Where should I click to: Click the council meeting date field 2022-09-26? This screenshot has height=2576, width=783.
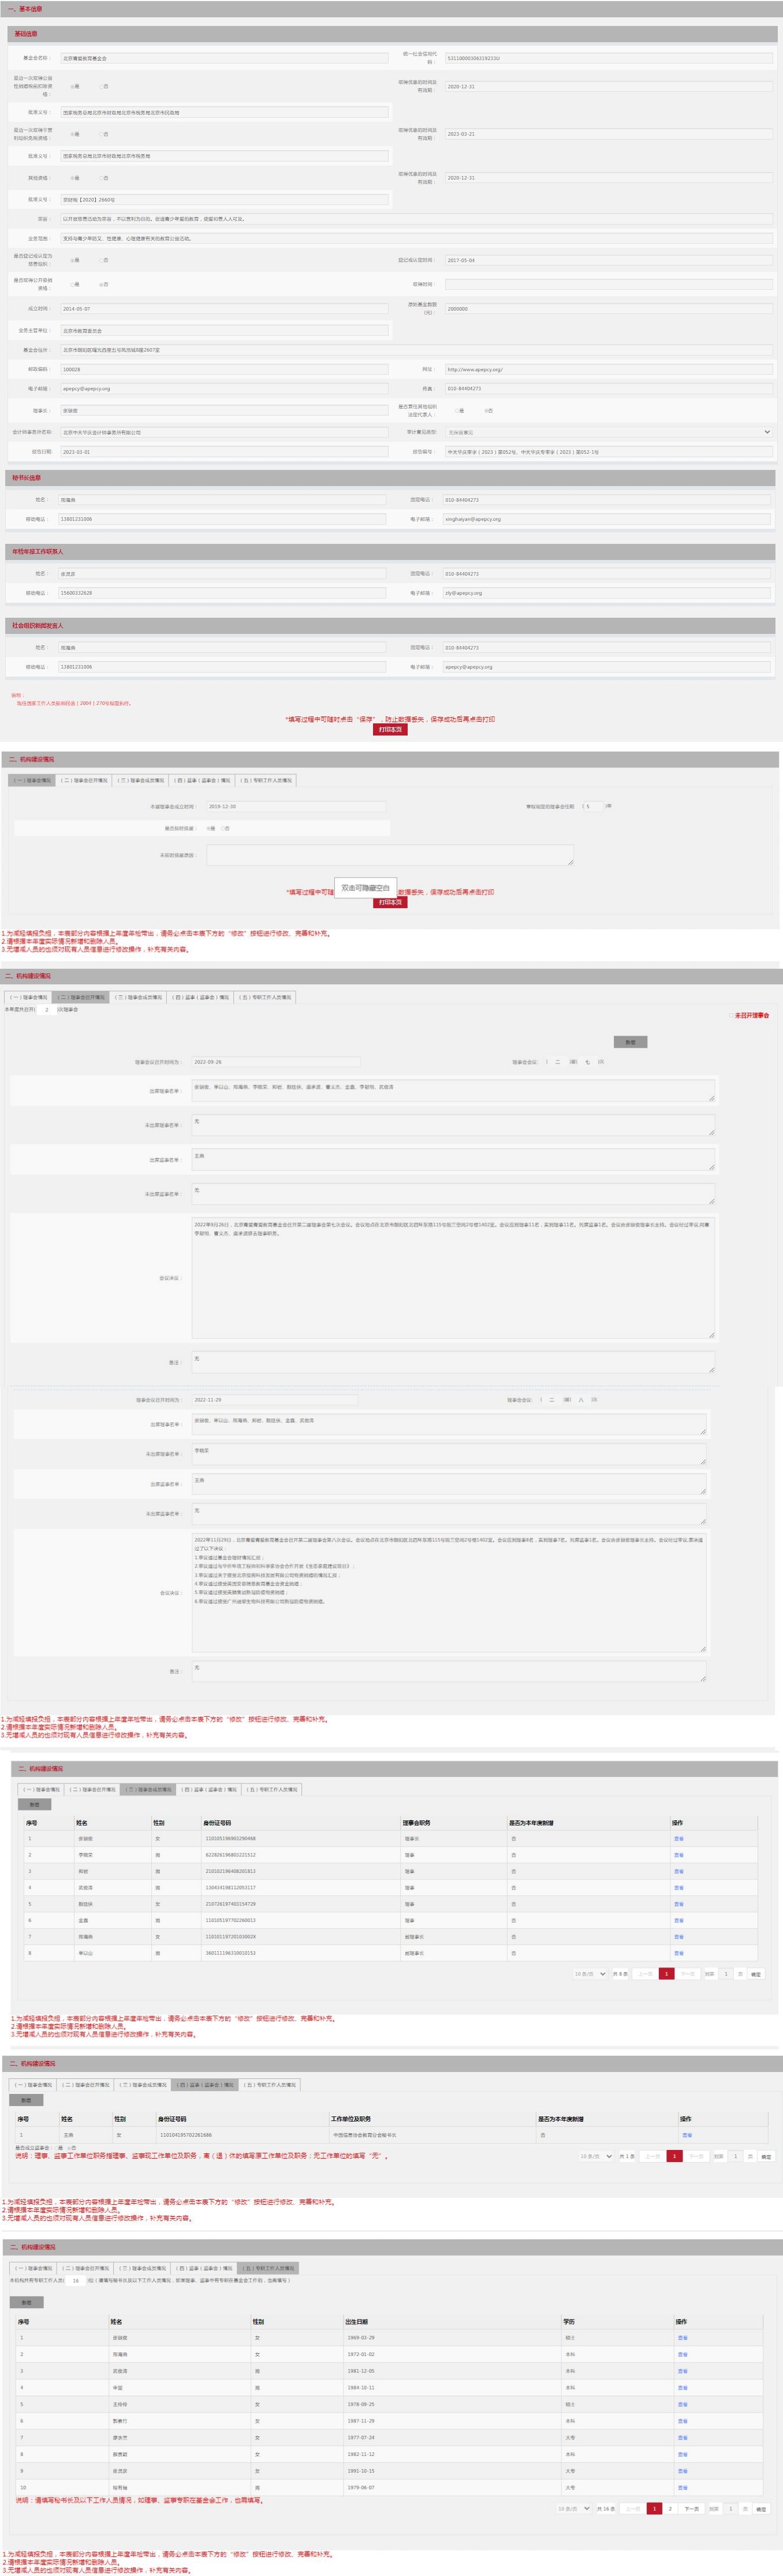click(276, 1062)
